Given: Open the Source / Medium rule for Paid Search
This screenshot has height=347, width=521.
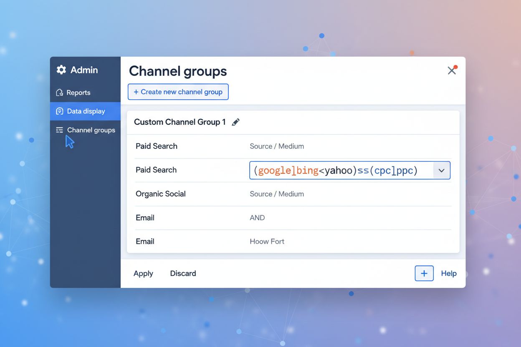Looking at the screenshot, I should pyautogui.click(x=277, y=146).
